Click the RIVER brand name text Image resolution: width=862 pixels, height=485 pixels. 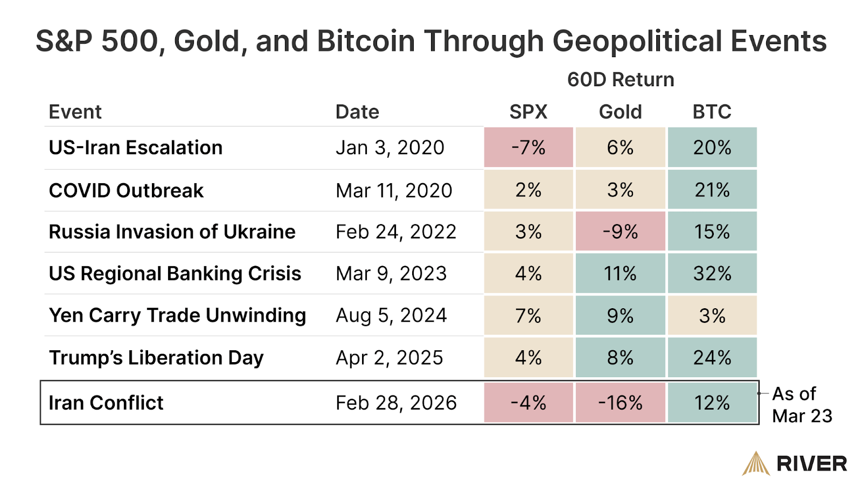coord(812,464)
